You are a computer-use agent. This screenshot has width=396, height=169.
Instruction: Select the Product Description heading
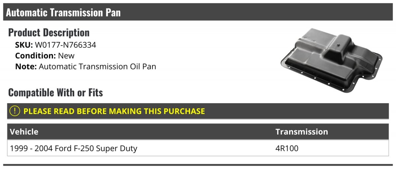pyautogui.click(x=49, y=33)
